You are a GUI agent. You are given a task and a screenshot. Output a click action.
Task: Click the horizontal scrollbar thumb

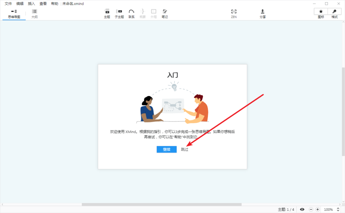point(162,204)
